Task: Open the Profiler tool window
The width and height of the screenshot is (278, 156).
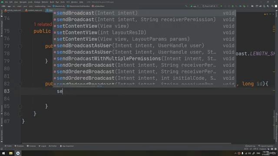Action: coord(53,146)
